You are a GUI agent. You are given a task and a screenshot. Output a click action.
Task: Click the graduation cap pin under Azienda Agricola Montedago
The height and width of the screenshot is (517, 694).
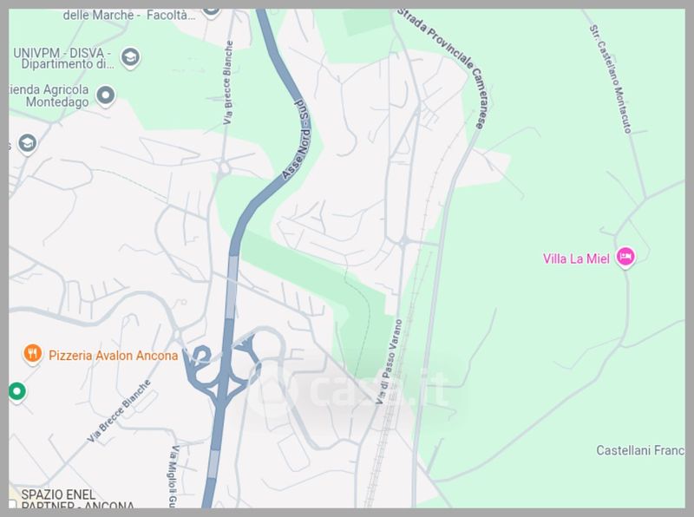28,144
